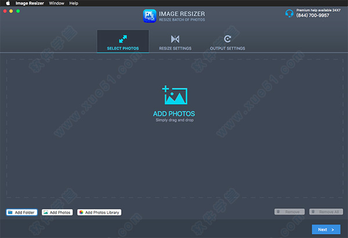Screen dimensions: 348x238
Task: Click the 'Simply drag and drop' text
Action: point(175,120)
